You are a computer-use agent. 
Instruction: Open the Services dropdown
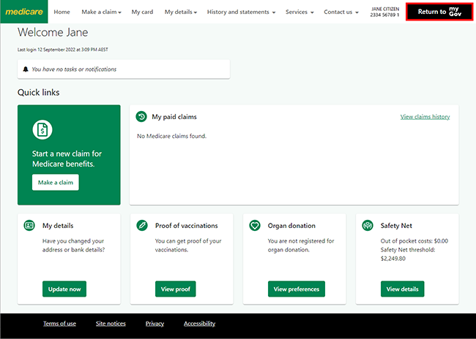pyautogui.click(x=300, y=12)
